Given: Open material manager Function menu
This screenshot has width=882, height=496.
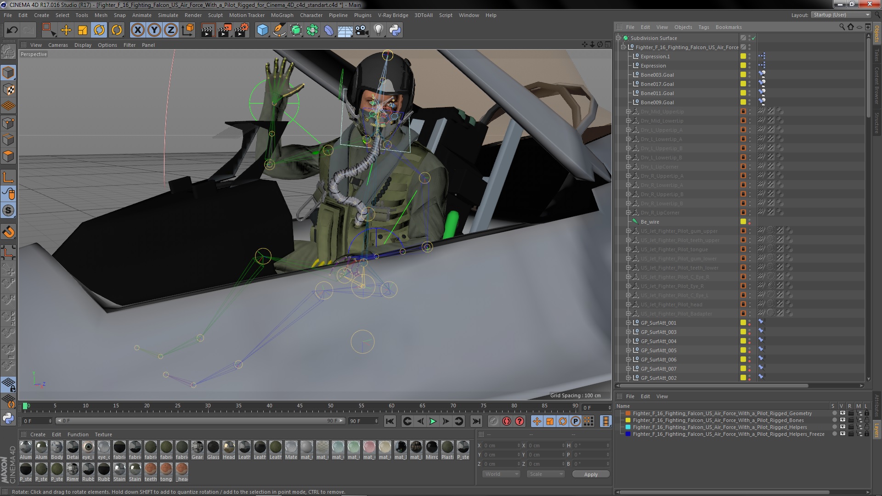Looking at the screenshot, I should [x=78, y=434].
